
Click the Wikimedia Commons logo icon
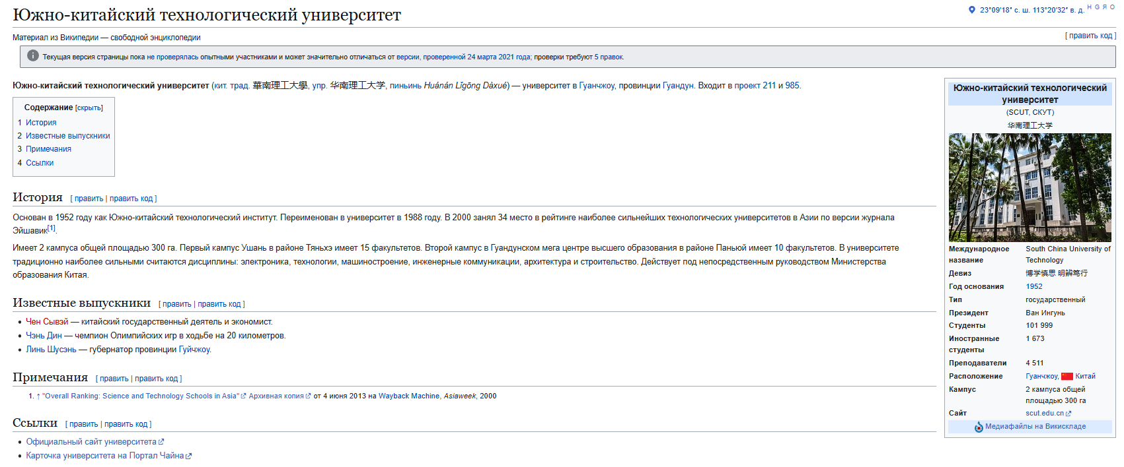click(979, 427)
